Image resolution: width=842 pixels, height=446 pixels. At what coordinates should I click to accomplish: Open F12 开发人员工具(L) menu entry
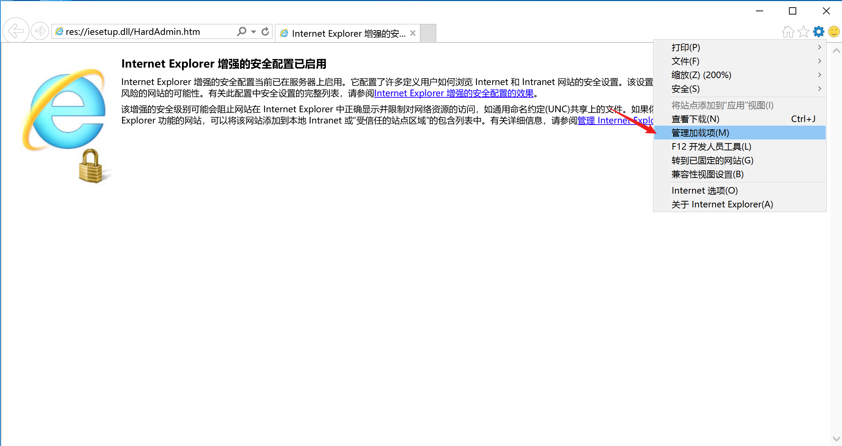711,147
